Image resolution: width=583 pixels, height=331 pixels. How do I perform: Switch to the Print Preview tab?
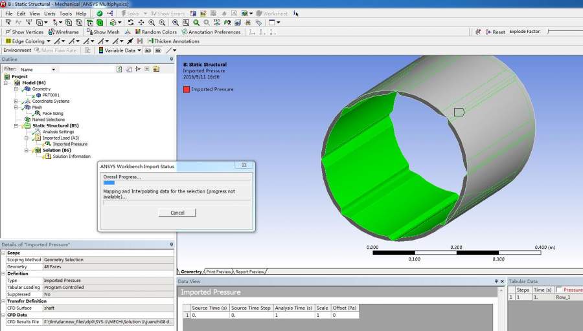219,272
